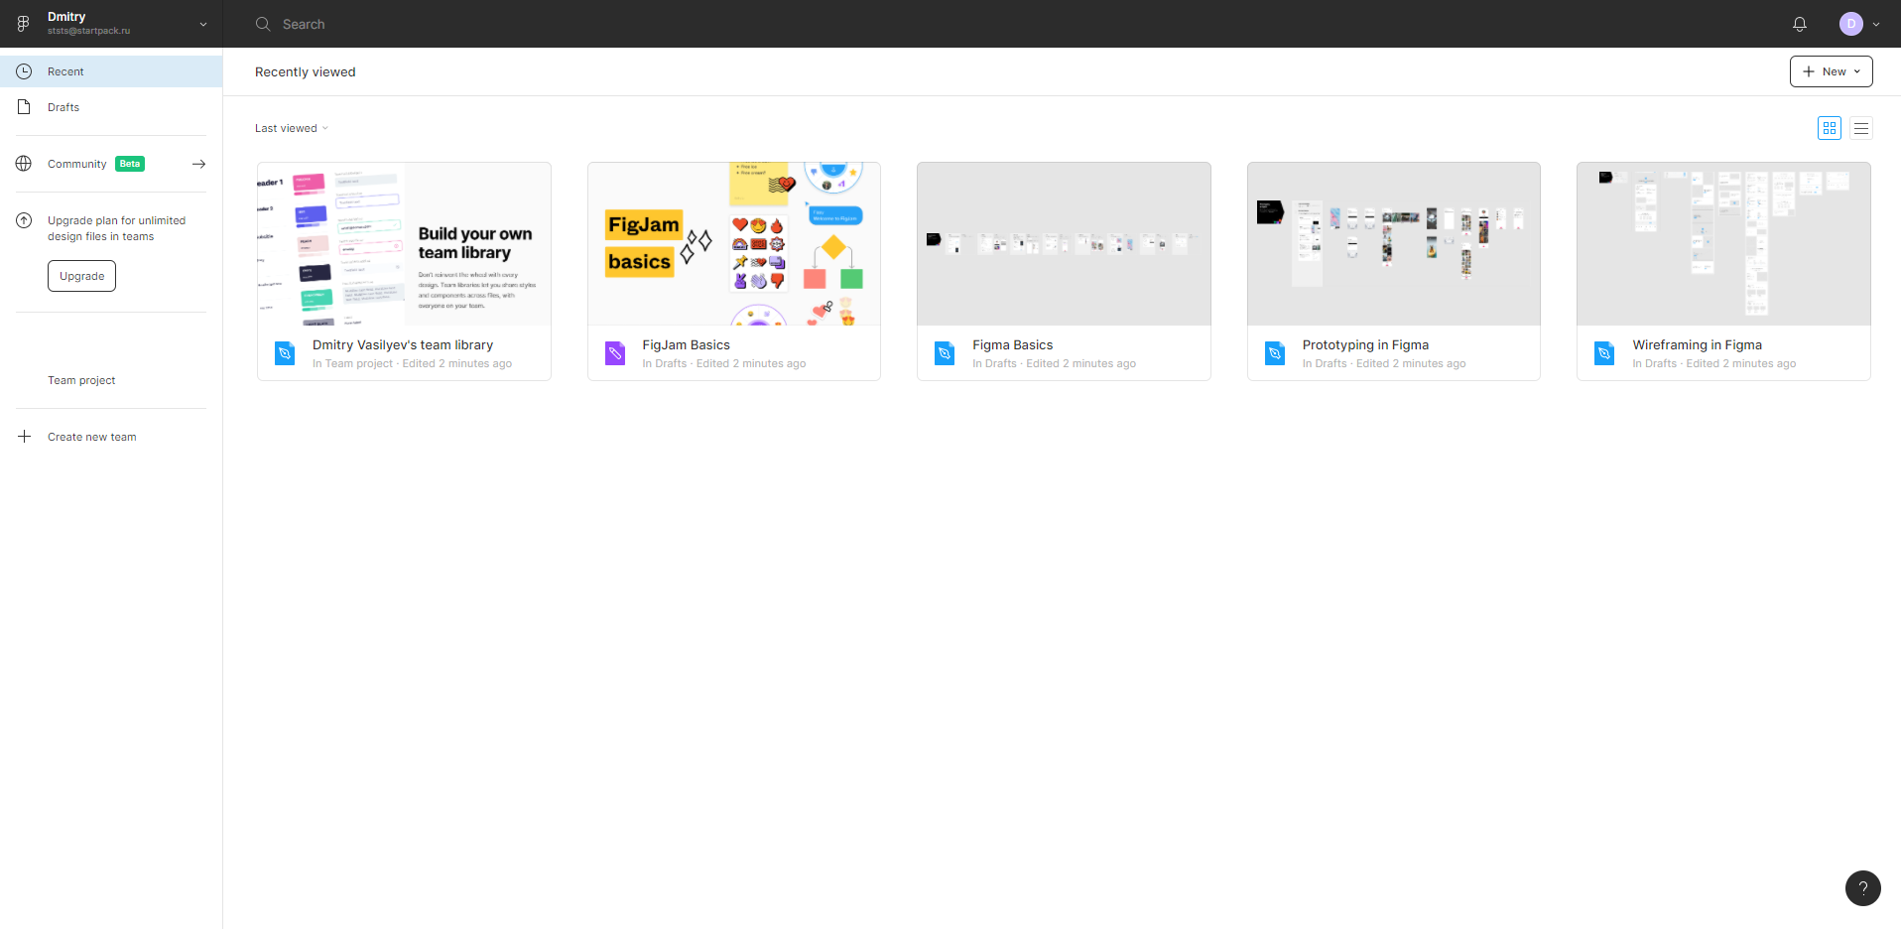Screen dimensions: 1901x929
Task: Click the FigJam Basics title
Action: pos(686,344)
